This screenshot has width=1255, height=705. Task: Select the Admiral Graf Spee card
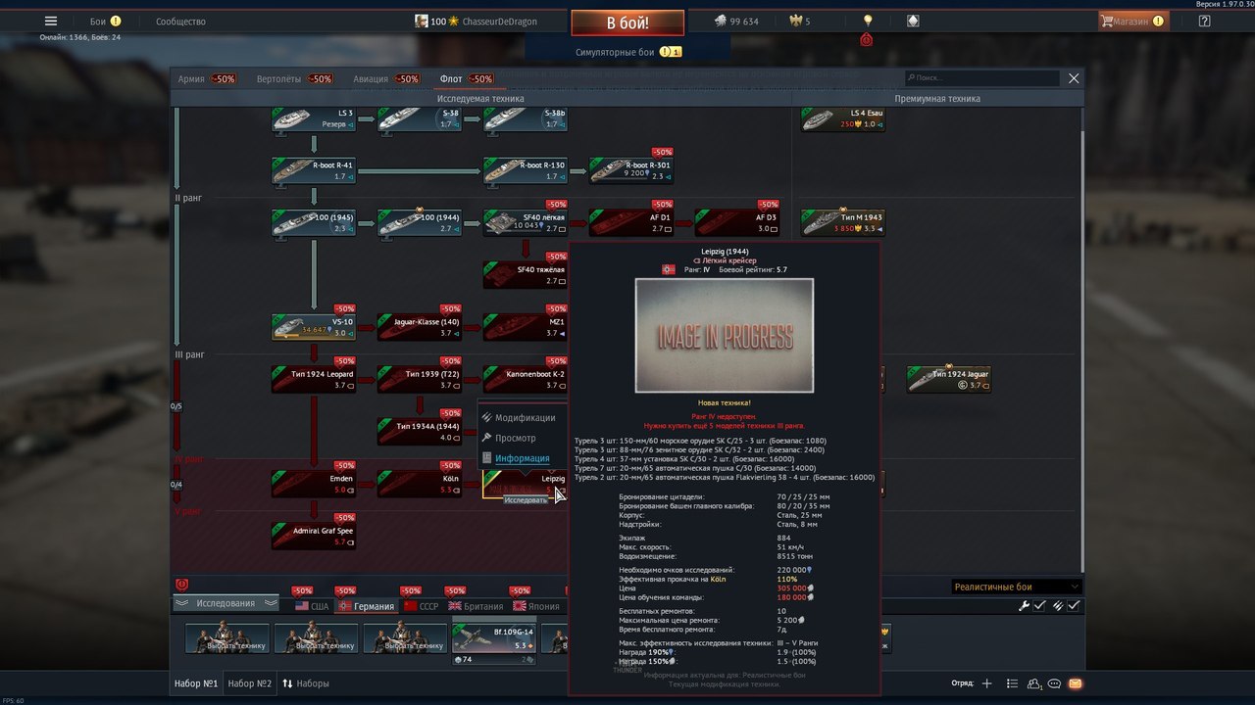313,536
